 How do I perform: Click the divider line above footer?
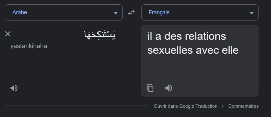tap(77, 106)
